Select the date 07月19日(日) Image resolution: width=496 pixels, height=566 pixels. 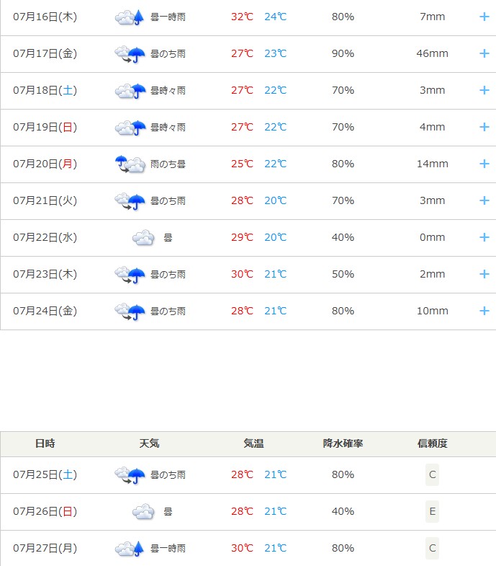coord(45,127)
